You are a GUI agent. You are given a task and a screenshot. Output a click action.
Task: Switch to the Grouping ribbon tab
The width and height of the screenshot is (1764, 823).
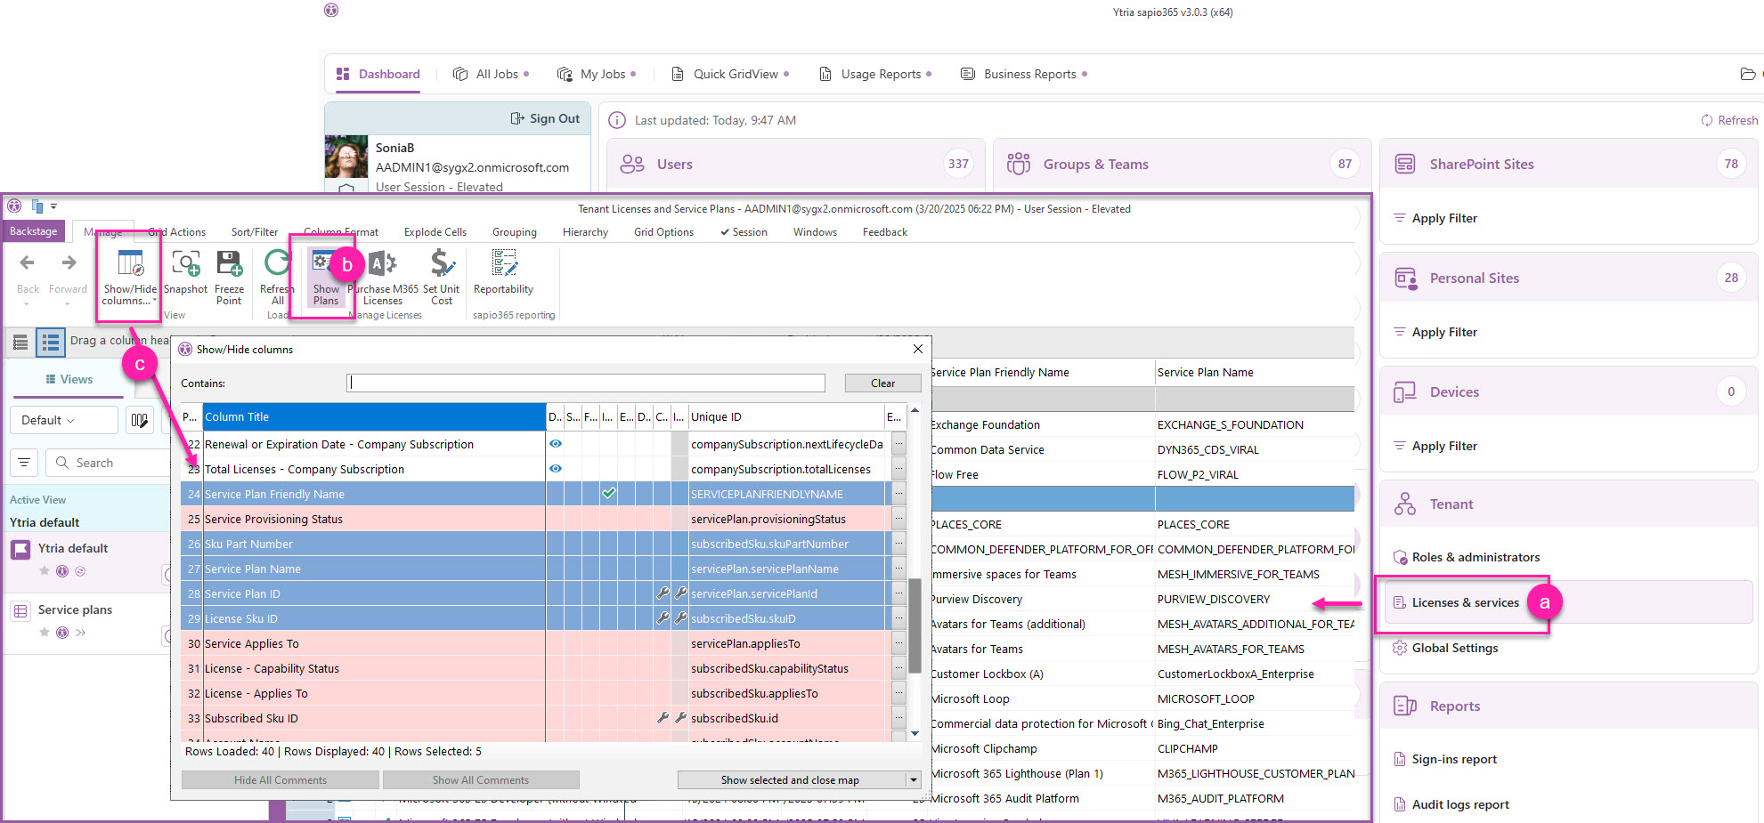coord(515,232)
